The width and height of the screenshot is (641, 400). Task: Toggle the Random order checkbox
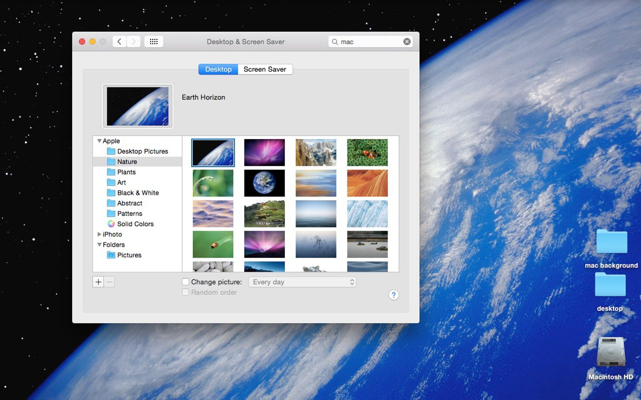[185, 292]
